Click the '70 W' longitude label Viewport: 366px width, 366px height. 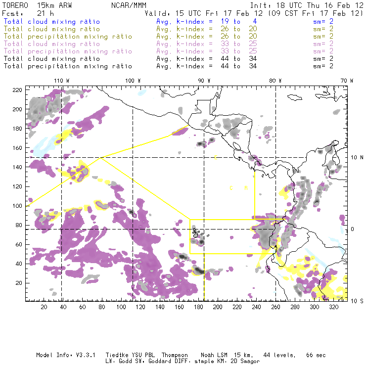pos(347,81)
